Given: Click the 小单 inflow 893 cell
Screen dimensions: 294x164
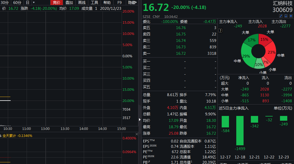Looking at the screenshot, I should pyautogui.click(x=265, y=101).
